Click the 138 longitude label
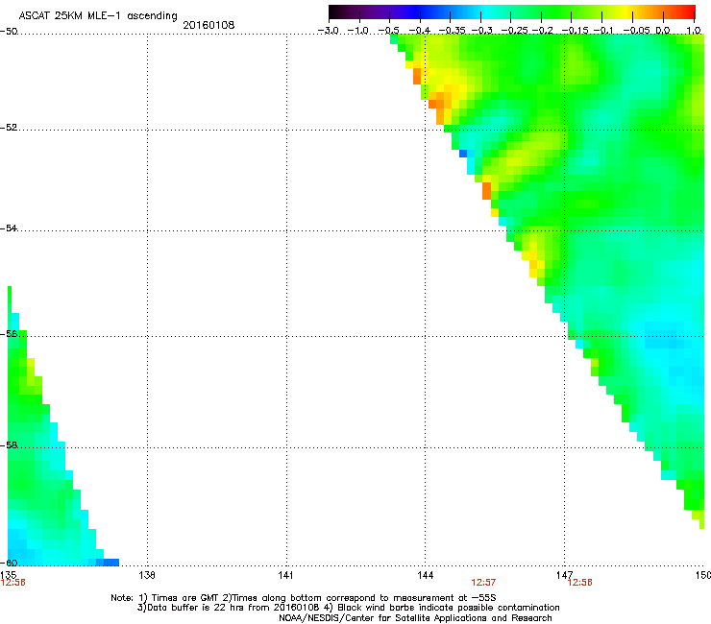Image resolution: width=711 pixels, height=624 pixels. tap(147, 575)
